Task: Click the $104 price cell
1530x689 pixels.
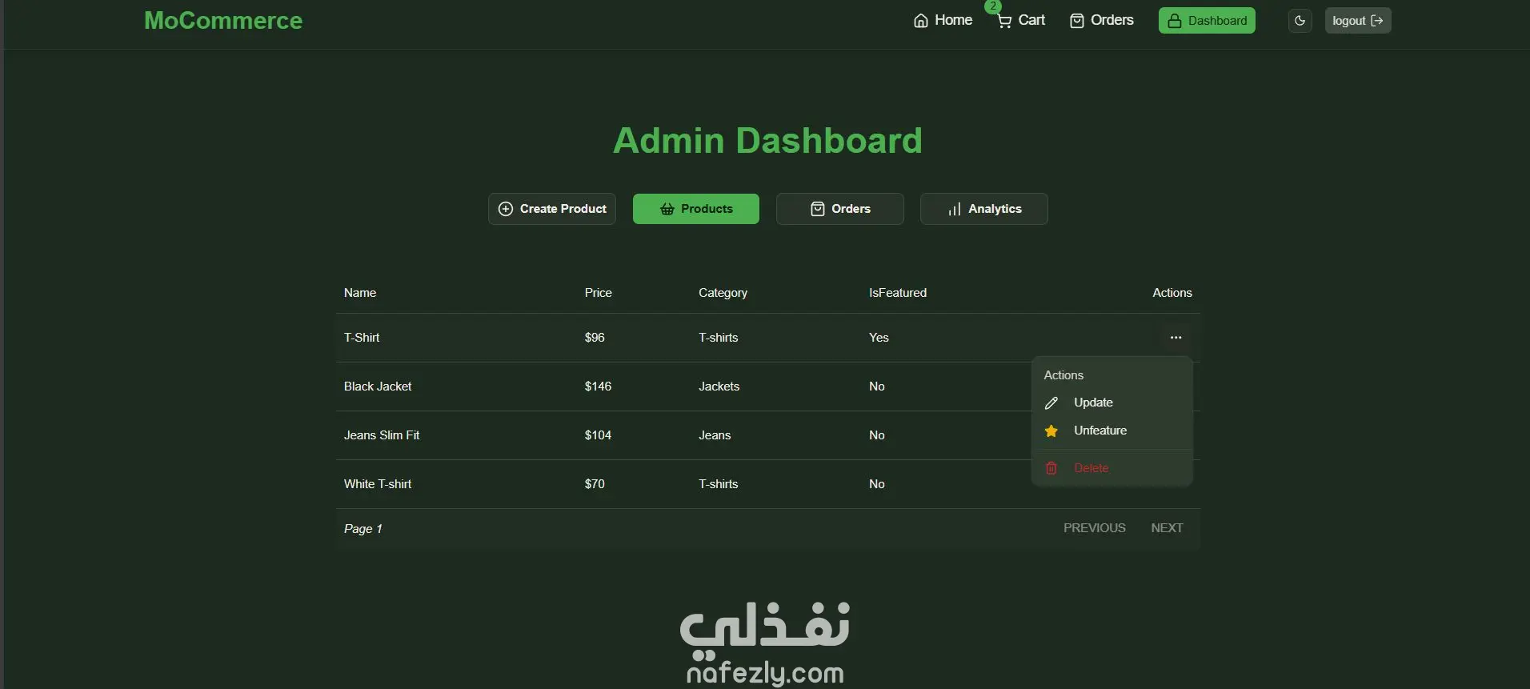Action: pyautogui.click(x=598, y=435)
